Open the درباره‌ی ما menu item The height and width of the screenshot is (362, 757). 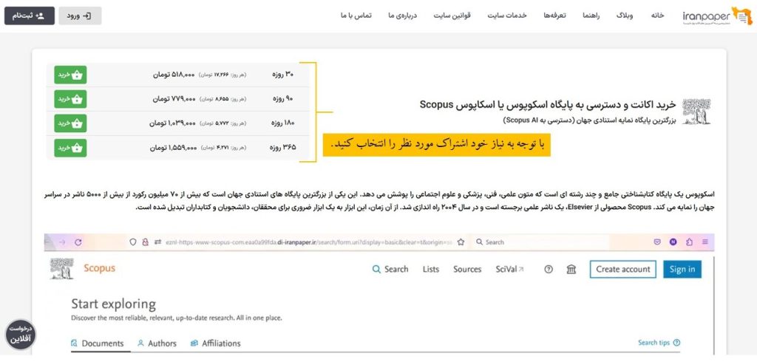pyautogui.click(x=401, y=16)
